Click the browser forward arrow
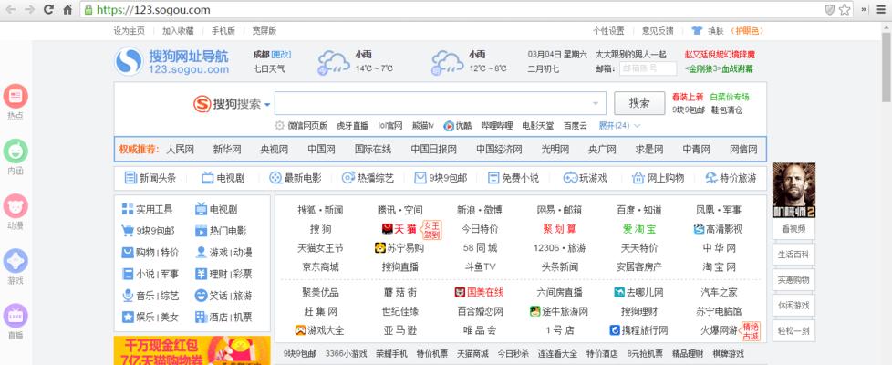This screenshot has width=892, height=365. point(29,10)
